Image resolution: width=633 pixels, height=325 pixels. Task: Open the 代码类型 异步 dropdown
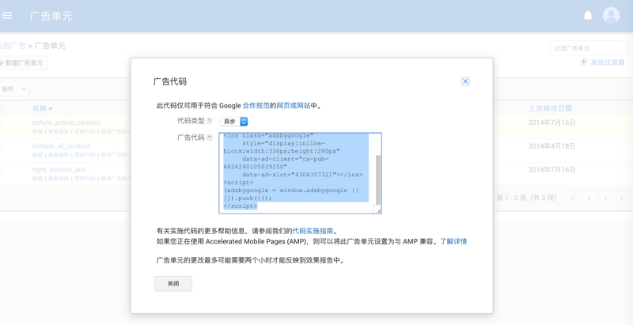233,121
